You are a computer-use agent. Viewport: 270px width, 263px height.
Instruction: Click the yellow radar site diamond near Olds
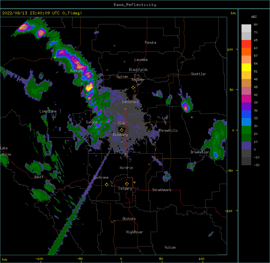(x=122, y=130)
